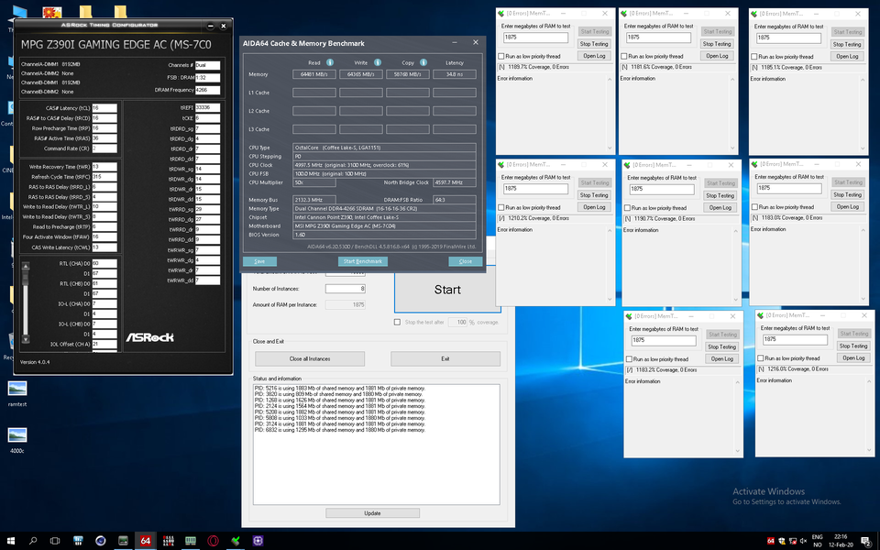The width and height of the screenshot is (880, 550).
Task: Tick low priority thread in 1216.0% coverage MemTest
Action: (760, 358)
